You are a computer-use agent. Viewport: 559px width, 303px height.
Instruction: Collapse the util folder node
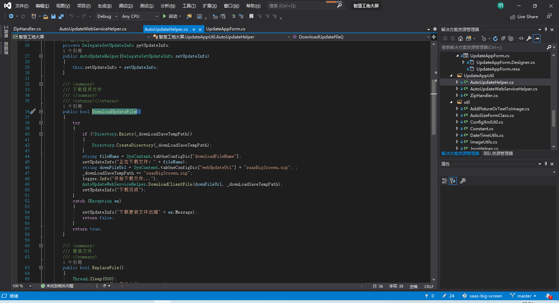click(451, 102)
